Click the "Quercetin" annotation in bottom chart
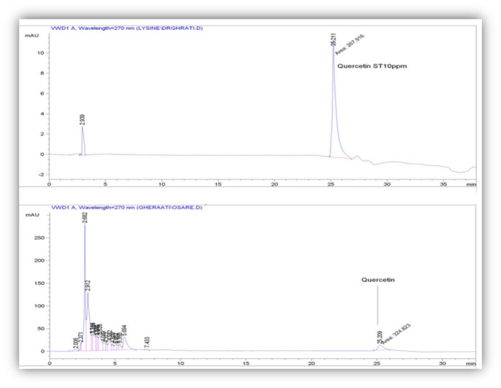Image resolution: width=501 pixels, height=388 pixels. click(378, 279)
